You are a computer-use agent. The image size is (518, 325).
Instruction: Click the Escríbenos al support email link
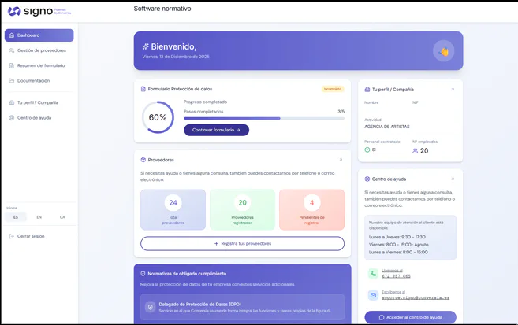416,297
